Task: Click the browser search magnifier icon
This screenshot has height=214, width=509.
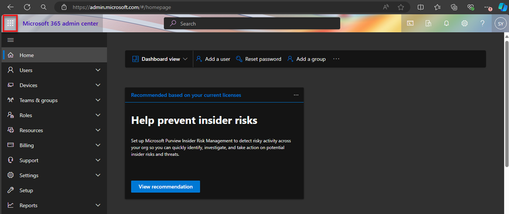Action: point(44,7)
